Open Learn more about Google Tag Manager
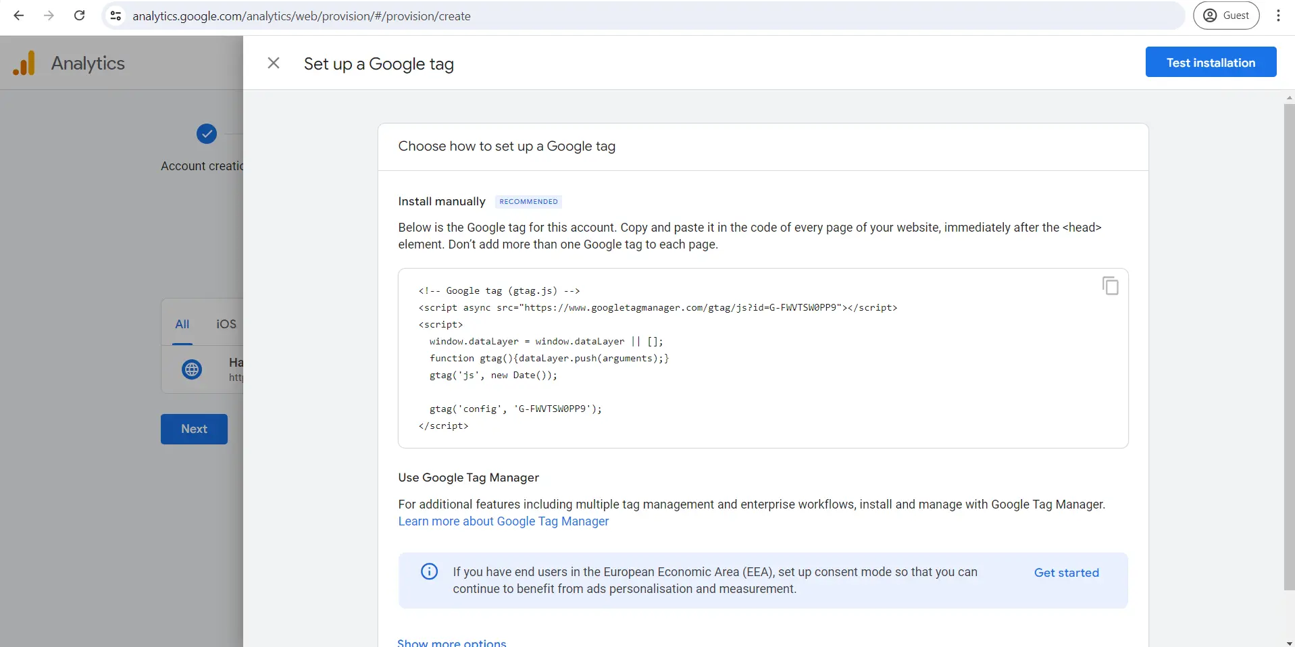This screenshot has width=1295, height=647. click(503, 521)
